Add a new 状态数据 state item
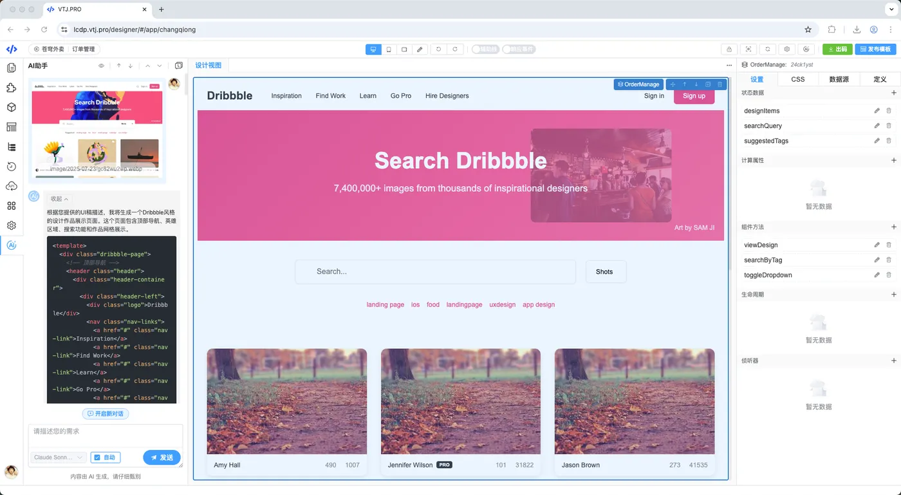Screen dimensions: 901x495 click(893, 93)
